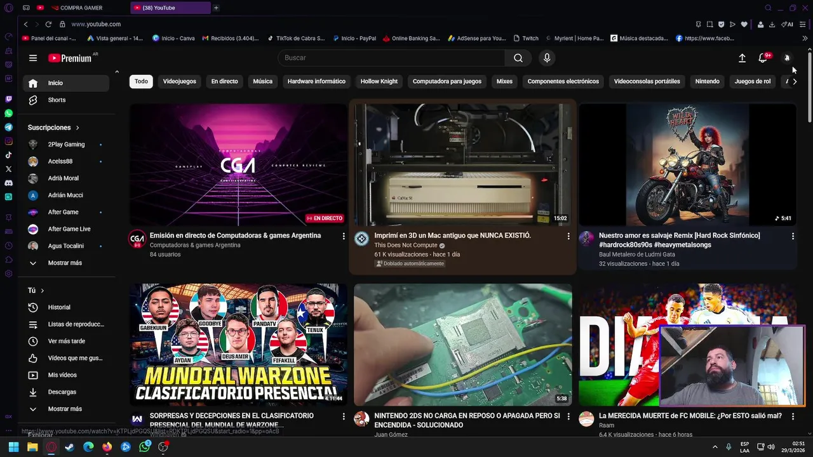
Task: Open the YouTube guide hamburger menu
Action: 33,58
